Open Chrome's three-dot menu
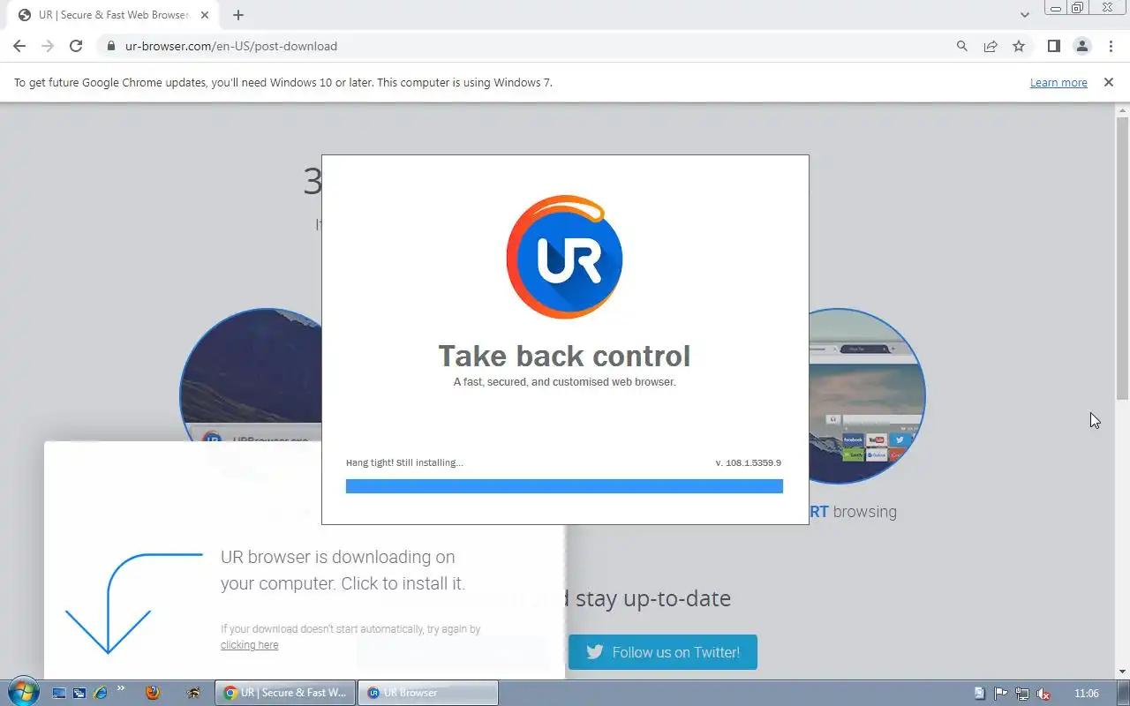The height and width of the screenshot is (706, 1130). tap(1111, 46)
